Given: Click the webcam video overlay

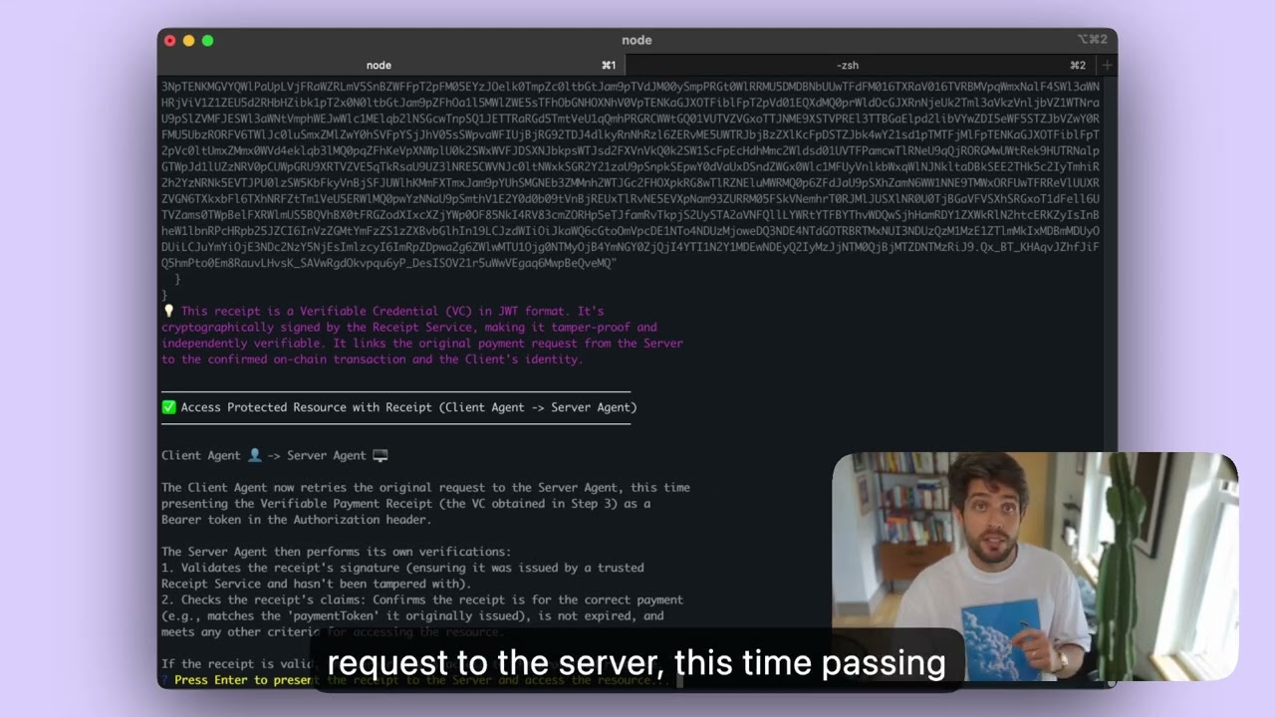Looking at the screenshot, I should point(1035,567).
